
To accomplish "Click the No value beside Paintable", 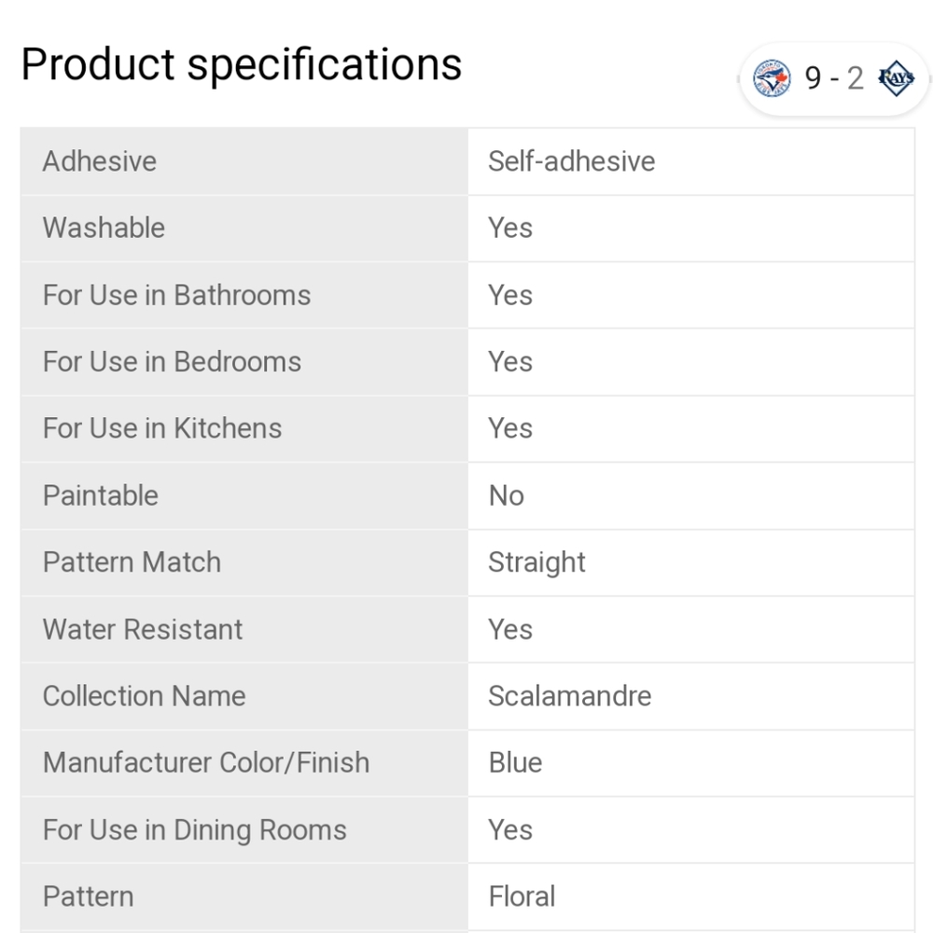I will [x=507, y=495].
